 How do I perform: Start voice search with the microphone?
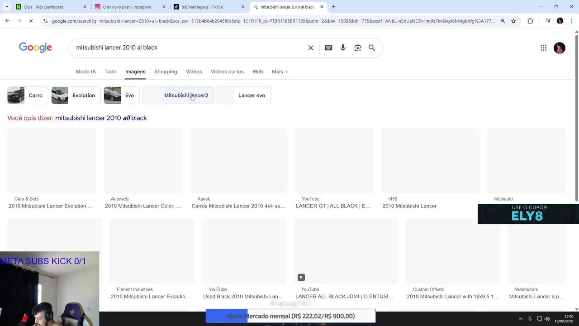tap(343, 48)
